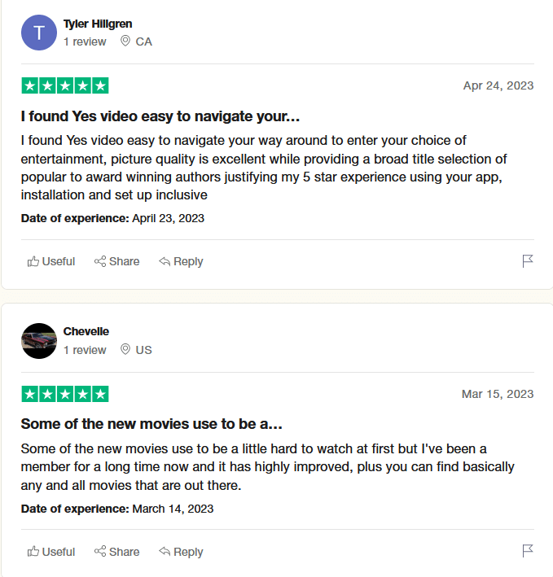Open Chevelle's car profile picture

(39, 341)
